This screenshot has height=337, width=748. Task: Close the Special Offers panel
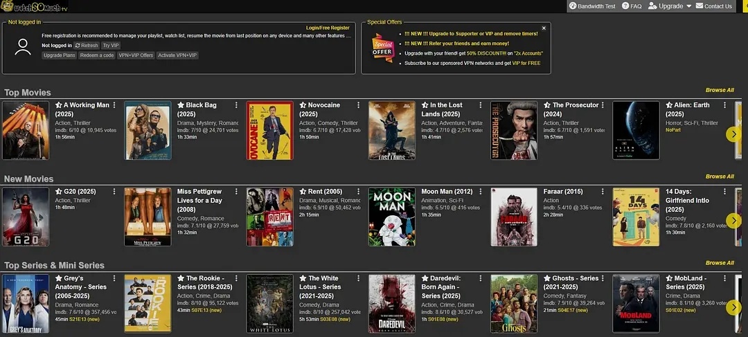click(x=544, y=28)
